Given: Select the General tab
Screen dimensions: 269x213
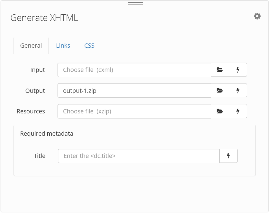Looking at the screenshot, I should [31, 45].
